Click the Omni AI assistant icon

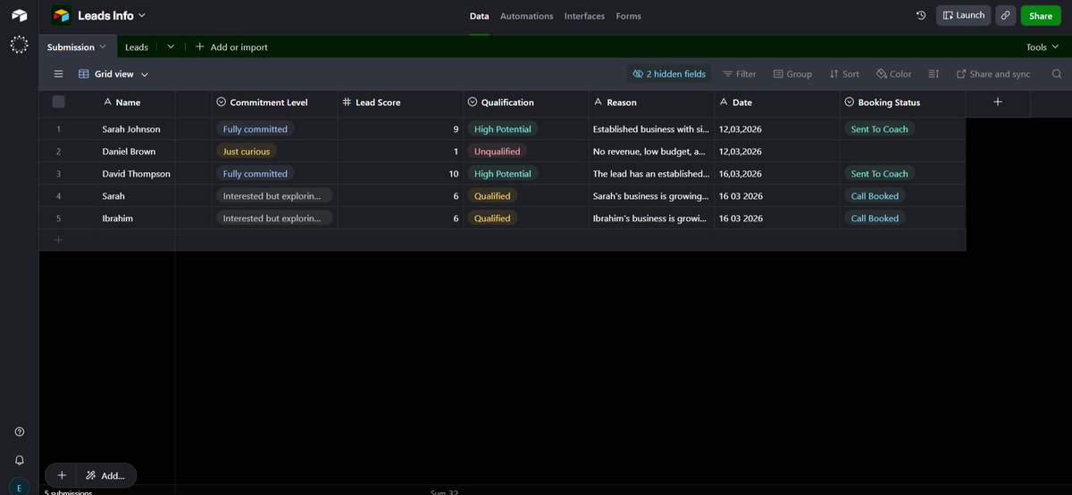[x=19, y=45]
